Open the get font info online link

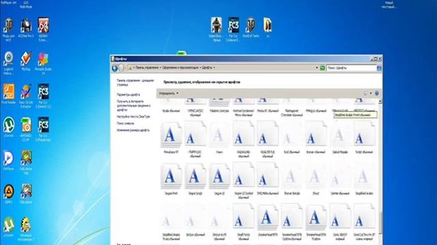(x=134, y=105)
